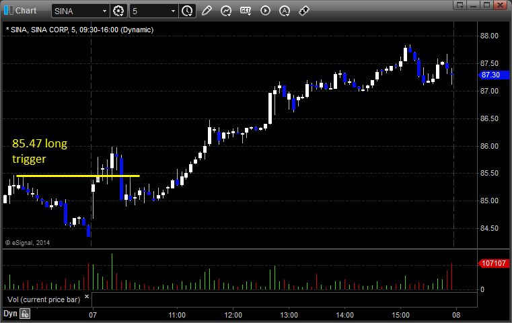Open the circled A alerts menu
Screen dimensions: 512x323
click(x=285, y=11)
